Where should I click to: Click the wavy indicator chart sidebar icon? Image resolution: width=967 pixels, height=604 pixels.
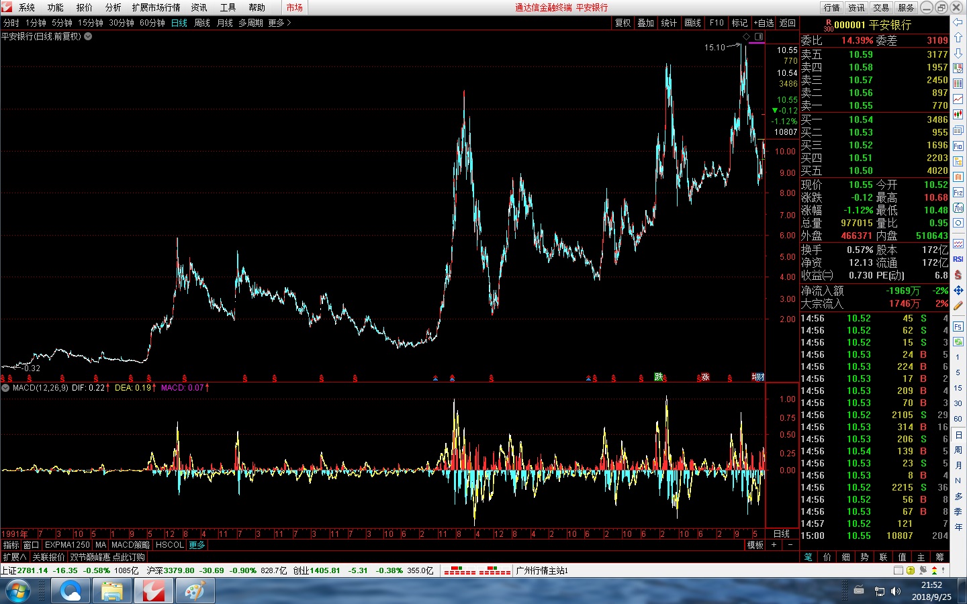(x=958, y=244)
